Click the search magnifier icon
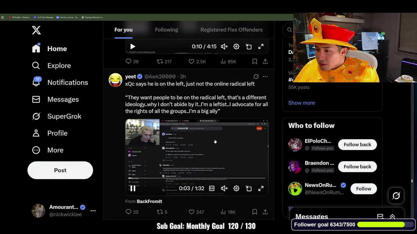This screenshot has height=234, width=417. pyautogui.click(x=289, y=30)
